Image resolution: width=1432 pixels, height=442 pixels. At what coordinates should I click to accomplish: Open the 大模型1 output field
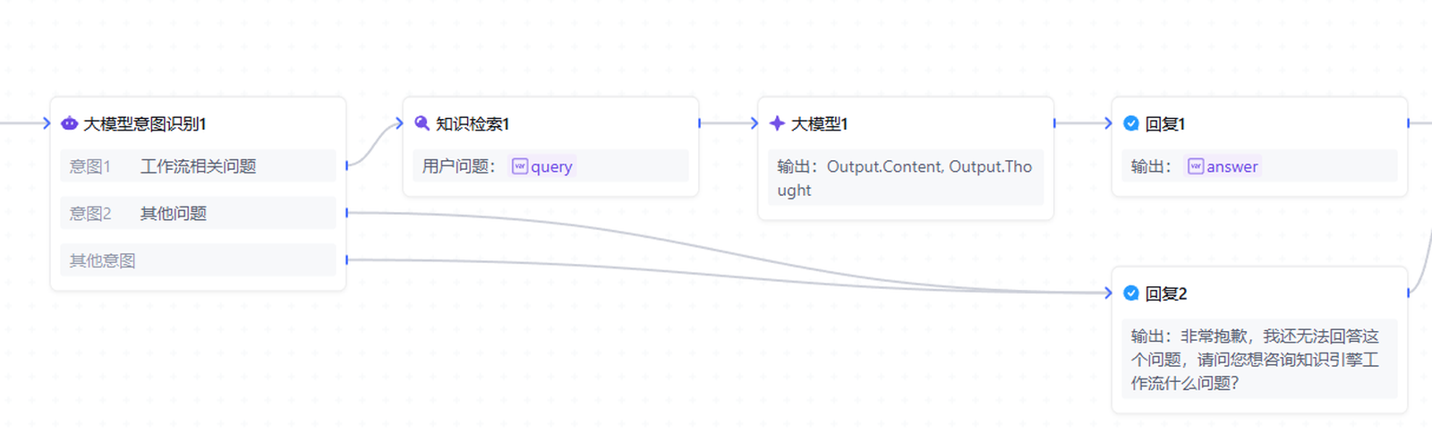pyautogui.click(x=905, y=178)
